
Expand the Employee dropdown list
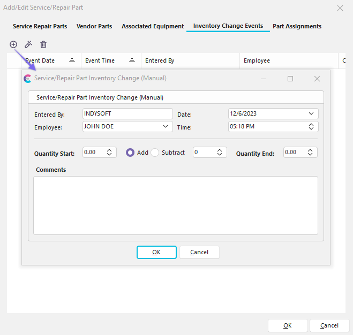(x=166, y=127)
